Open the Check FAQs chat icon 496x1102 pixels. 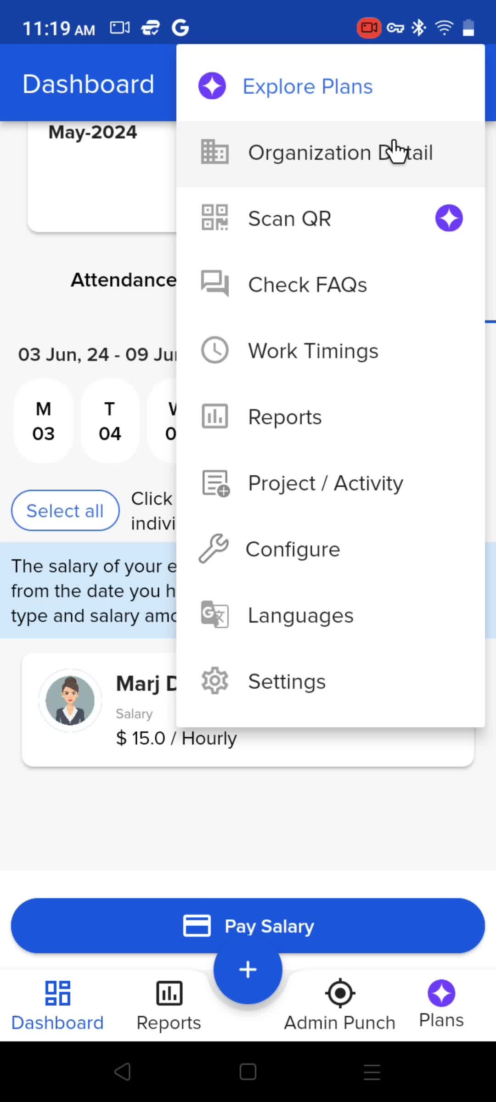click(x=214, y=283)
